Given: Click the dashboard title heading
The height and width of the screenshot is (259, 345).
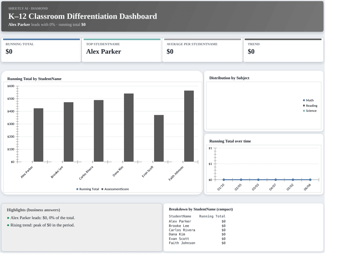Looking at the screenshot, I should pyautogui.click(x=83, y=16).
